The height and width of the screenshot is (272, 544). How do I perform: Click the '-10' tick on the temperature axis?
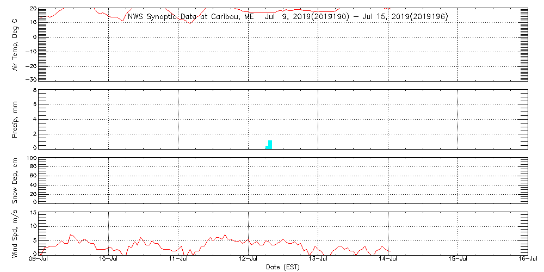point(32,52)
